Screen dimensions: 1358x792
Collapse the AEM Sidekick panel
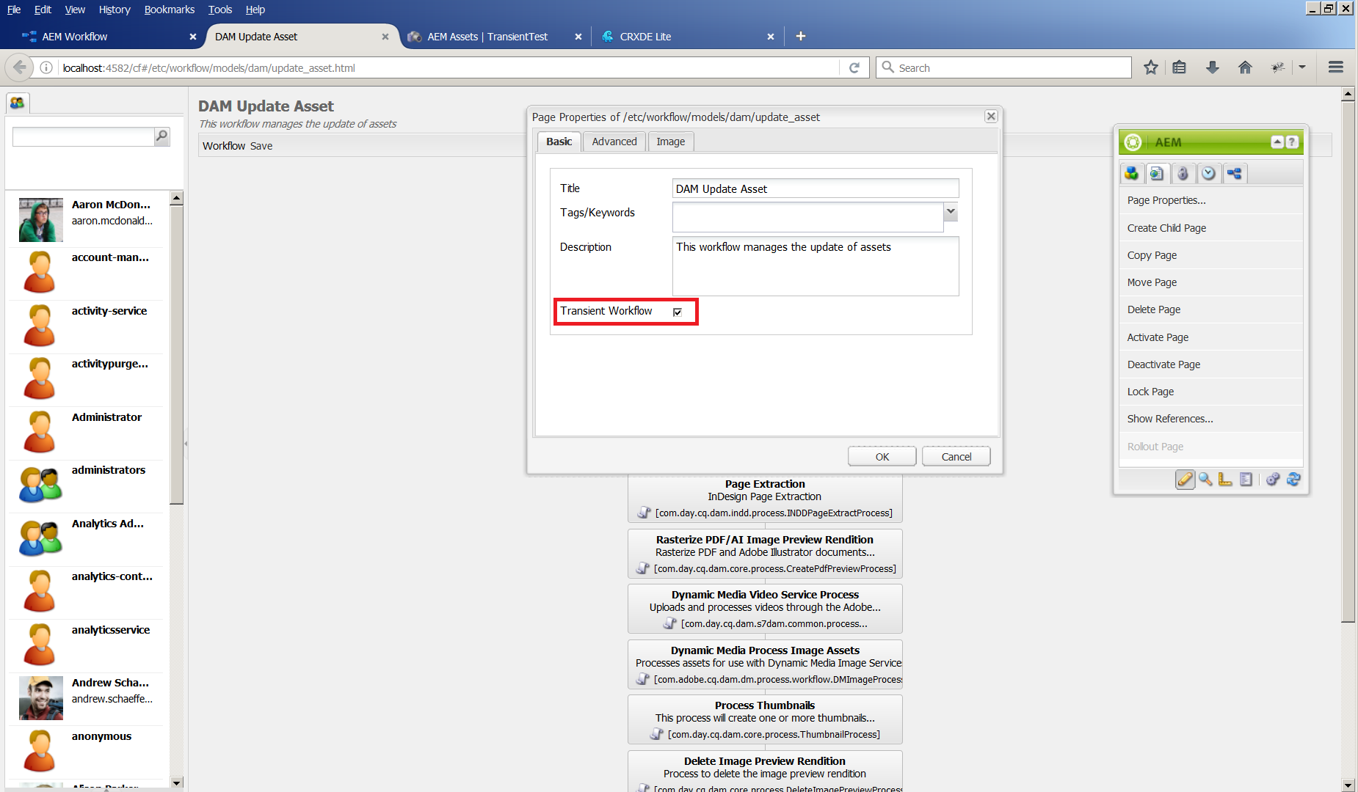[1277, 142]
